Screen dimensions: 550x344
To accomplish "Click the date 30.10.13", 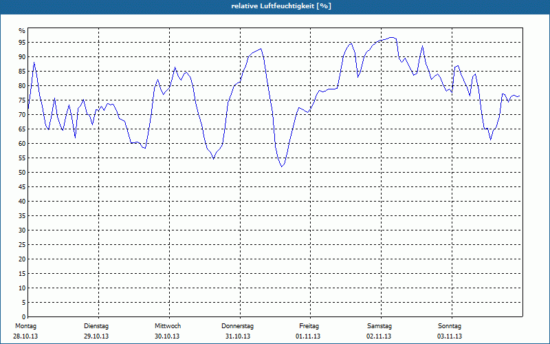I will pos(167,336).
